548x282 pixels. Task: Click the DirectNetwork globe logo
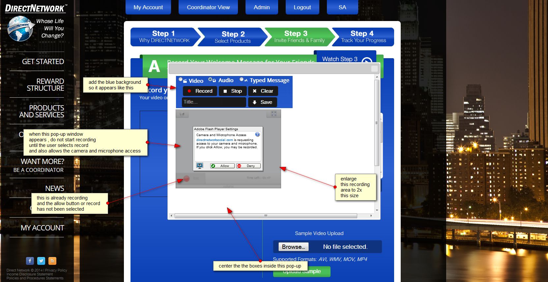click(x=20, y=29)
